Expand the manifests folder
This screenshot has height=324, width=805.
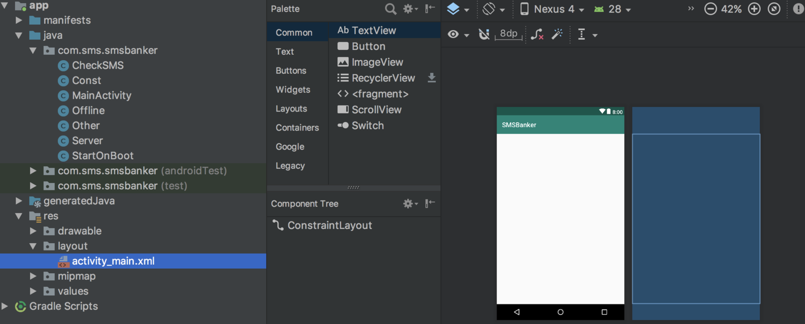pyautogui.click(x=19, y=20)
